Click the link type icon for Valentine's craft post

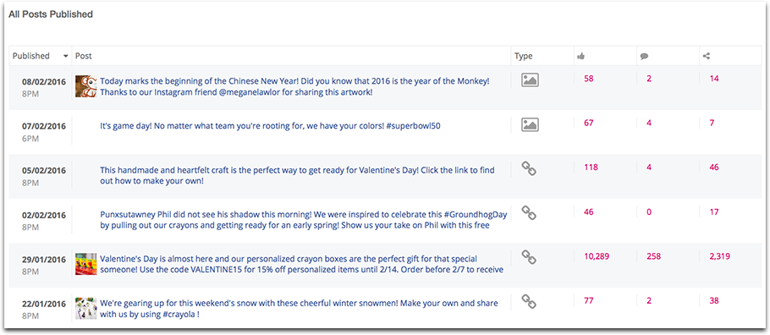coord(529,169)
